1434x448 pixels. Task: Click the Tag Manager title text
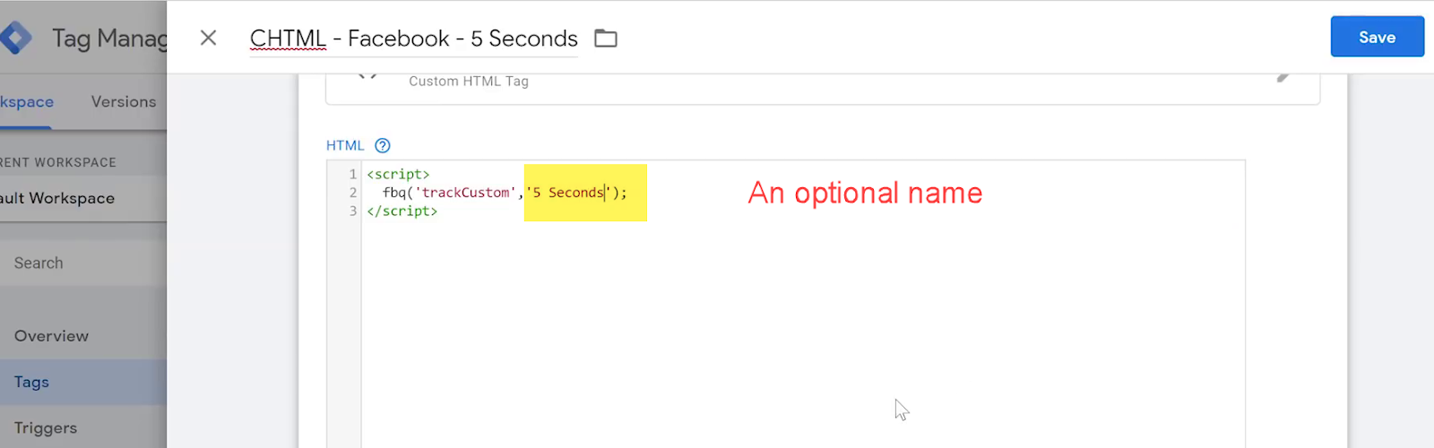coord(109,39)
